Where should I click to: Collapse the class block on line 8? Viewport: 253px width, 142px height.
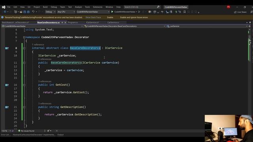[x=24, y=48]
